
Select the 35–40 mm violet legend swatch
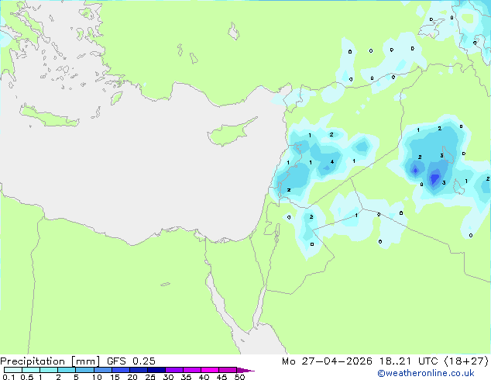tap(192, 370)
